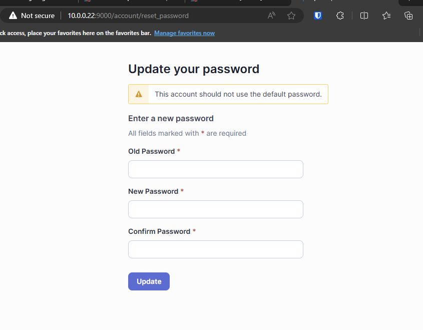Click the Read aloud icon in address bar
This screenshot has height=330, width=423.
click(272, 16)
